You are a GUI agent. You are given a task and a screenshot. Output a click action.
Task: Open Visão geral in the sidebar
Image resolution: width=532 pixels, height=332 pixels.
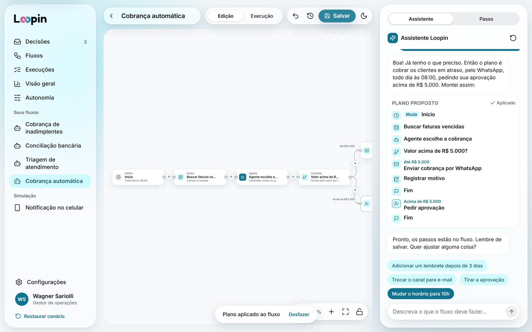(50, 84)
